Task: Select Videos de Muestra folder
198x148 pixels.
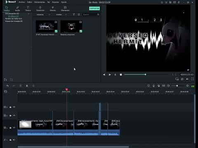Action: tap(14, 21)
